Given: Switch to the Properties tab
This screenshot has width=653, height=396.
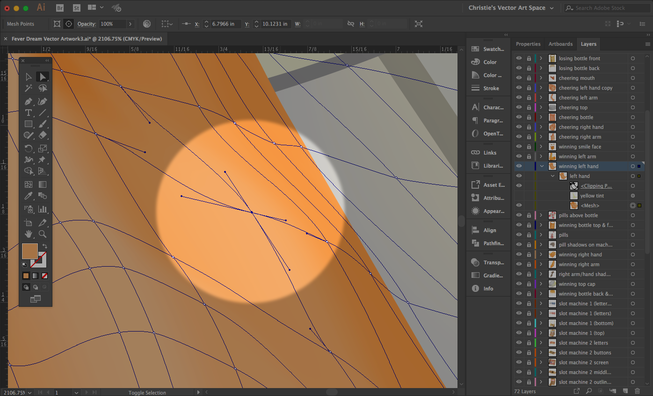Looking at the screenshot, I should (x=528, y=44).
